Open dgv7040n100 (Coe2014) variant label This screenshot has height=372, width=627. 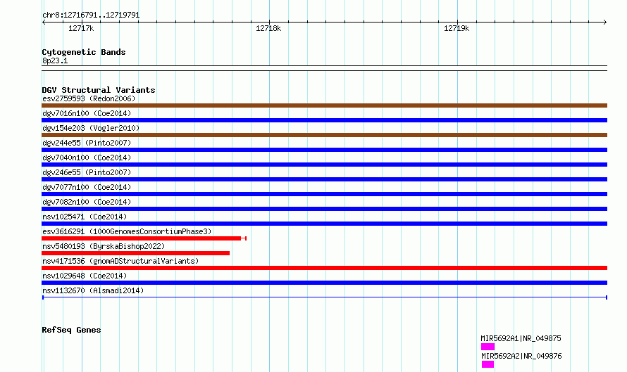[x=87, y=158]
